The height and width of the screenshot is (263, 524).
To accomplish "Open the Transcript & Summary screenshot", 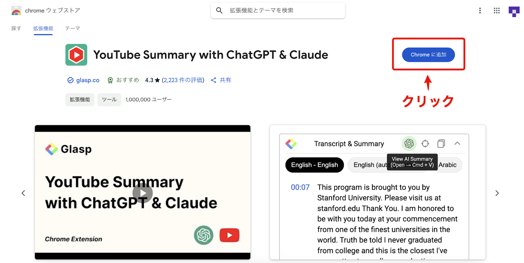I will tap(378, 192).
